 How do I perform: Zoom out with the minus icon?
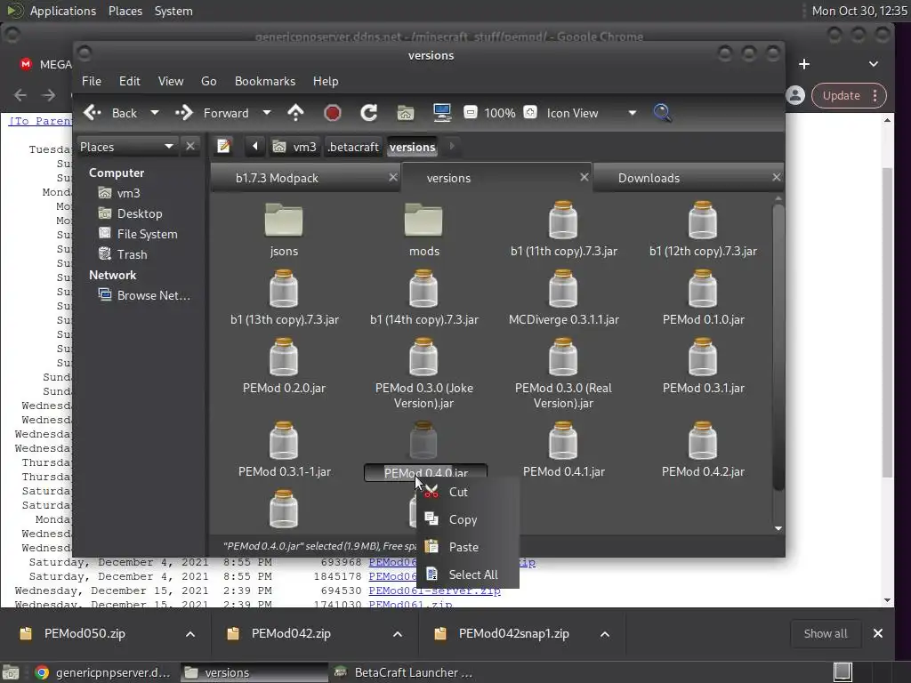[471, 112]
